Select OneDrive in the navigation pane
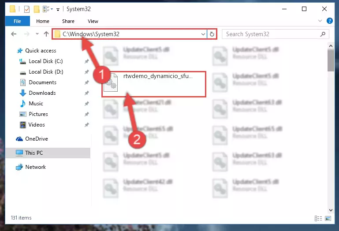The image size is (339, 231). (36, 139)
